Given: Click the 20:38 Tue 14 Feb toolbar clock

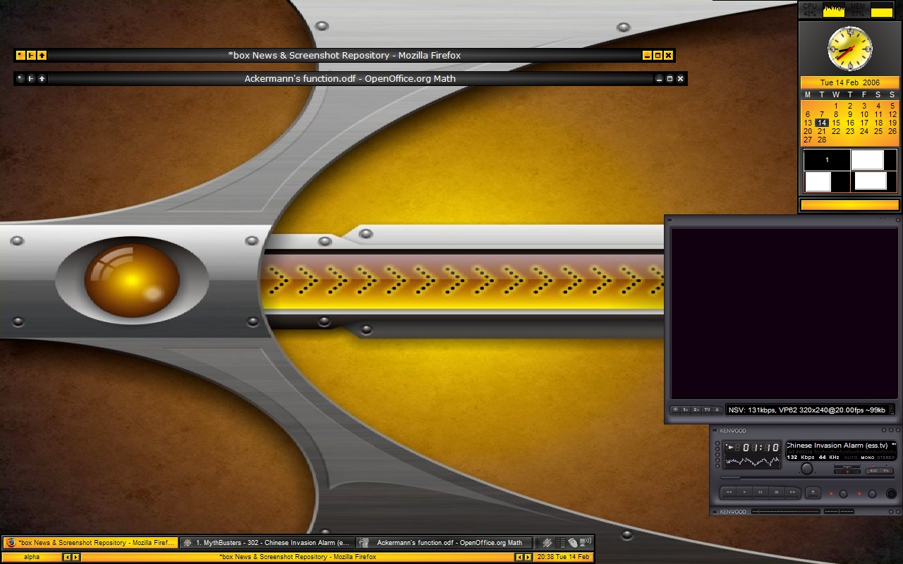Looking at the screenshot, I should pyautogui.click(x=563, y=557).
